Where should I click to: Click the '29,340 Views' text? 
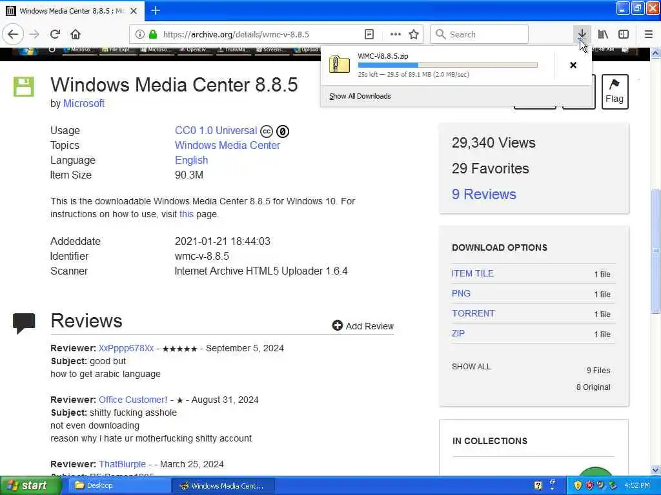pos(494,142)
